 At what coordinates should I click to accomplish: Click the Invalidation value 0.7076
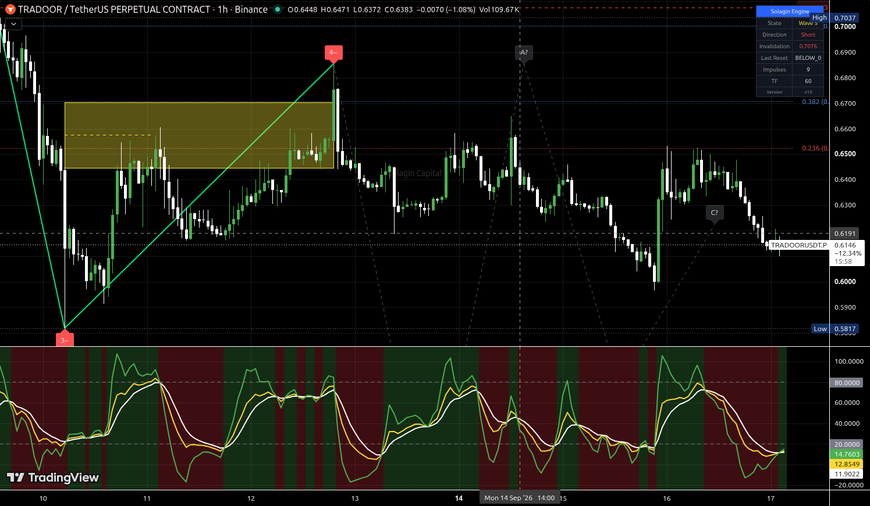click(x=808, y=46)
